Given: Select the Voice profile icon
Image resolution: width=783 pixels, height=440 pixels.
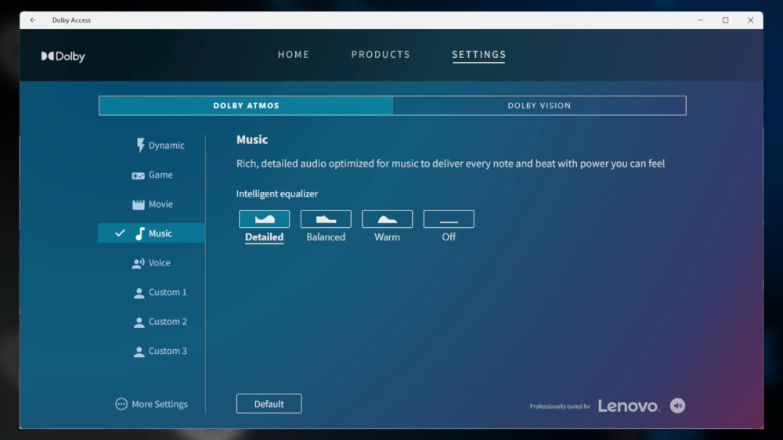Looking at the screenshot, I should (x=139, y=263).
